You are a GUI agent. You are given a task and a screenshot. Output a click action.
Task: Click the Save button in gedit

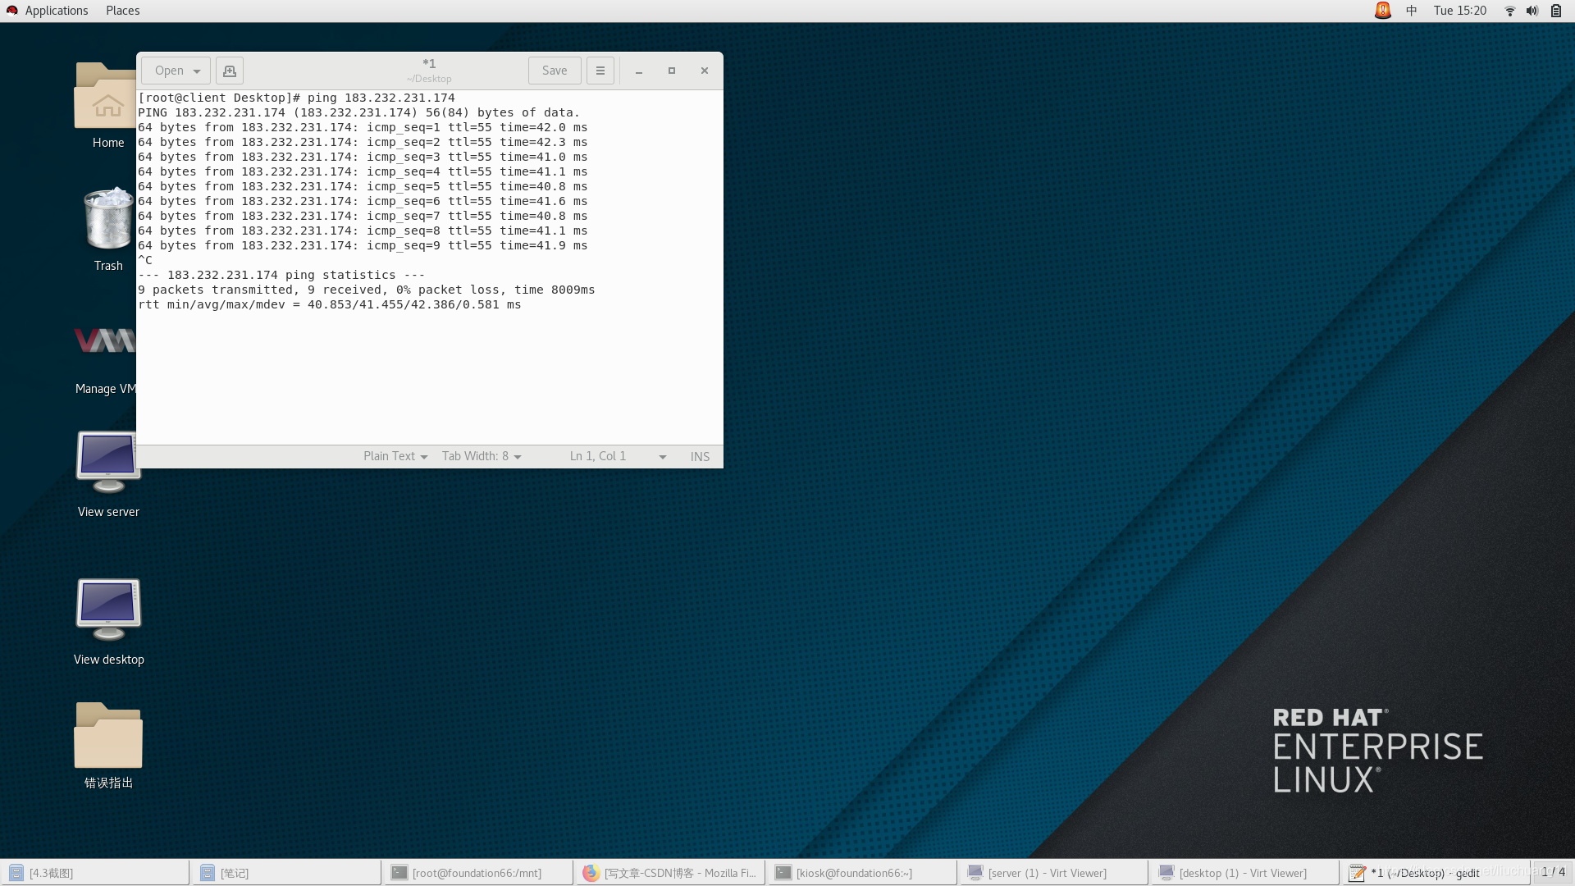[555, 71]
